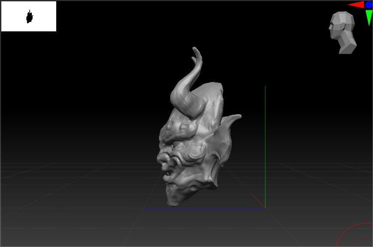373x247 pixels.
Task: Click the silhouette thumbnail preview
Action: pyautogui.click(x=29, y=16)
